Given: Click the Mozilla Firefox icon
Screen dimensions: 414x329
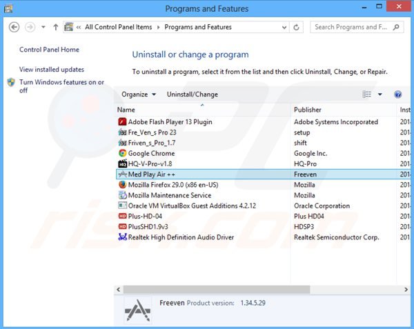Looking at the screenshot, I should click(122, 185).
